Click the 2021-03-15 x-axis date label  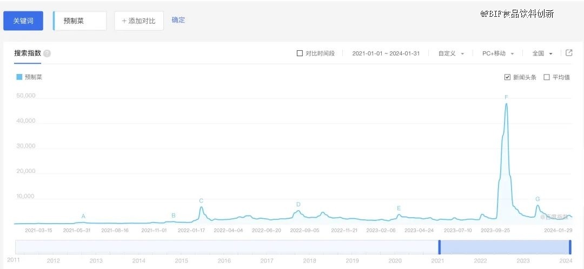[39, 230]
